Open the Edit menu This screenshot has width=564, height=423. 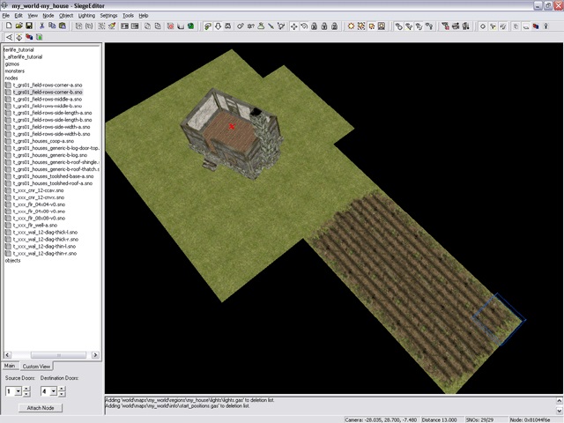(19, 16)
